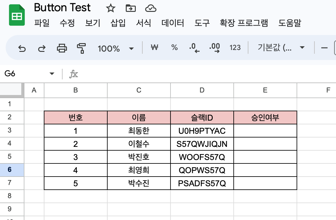
Task: Click the decrease font size button
Action: pyautogui.click(x=324, y=47)
